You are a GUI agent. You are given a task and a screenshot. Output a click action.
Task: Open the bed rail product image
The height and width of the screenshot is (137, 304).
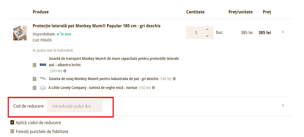click(20, 33)
